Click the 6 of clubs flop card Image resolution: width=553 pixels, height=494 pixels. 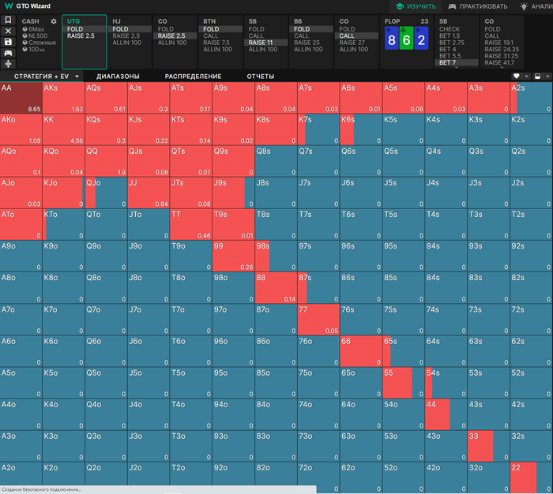(x=406, y=38)
